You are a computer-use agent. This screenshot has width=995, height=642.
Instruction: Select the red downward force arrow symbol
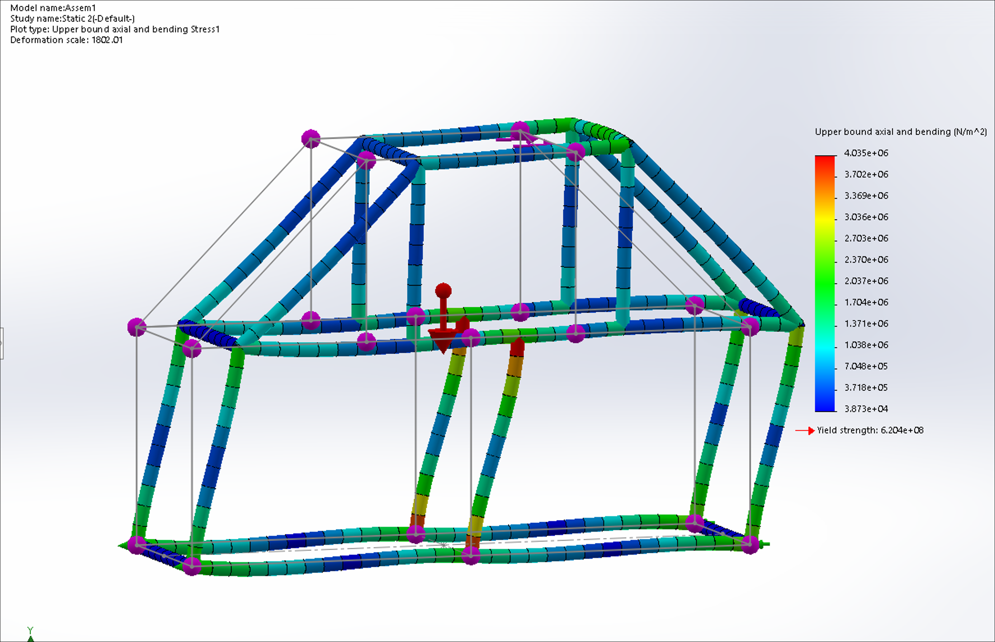443,319
